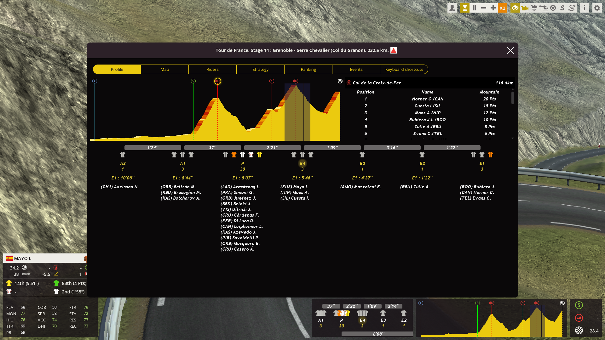Click the second HC climb marker
605x340 pixels.
click(296, 81)
